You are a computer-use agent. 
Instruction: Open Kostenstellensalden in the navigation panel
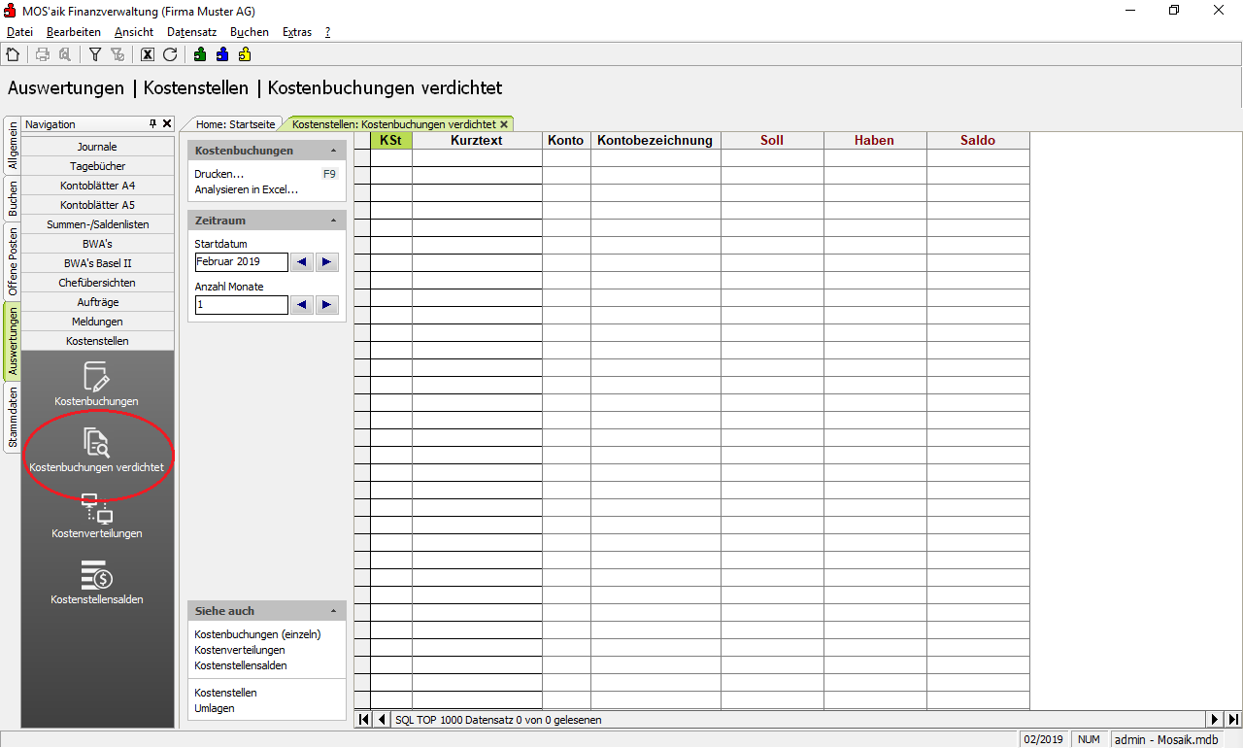97,581
